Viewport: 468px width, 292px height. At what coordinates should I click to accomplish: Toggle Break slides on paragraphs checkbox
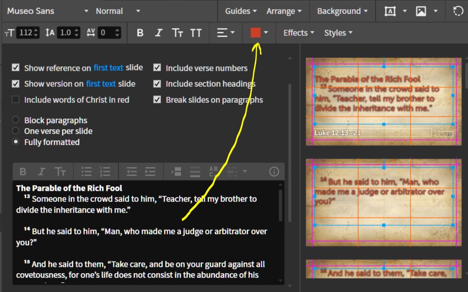tap(157, 100)
